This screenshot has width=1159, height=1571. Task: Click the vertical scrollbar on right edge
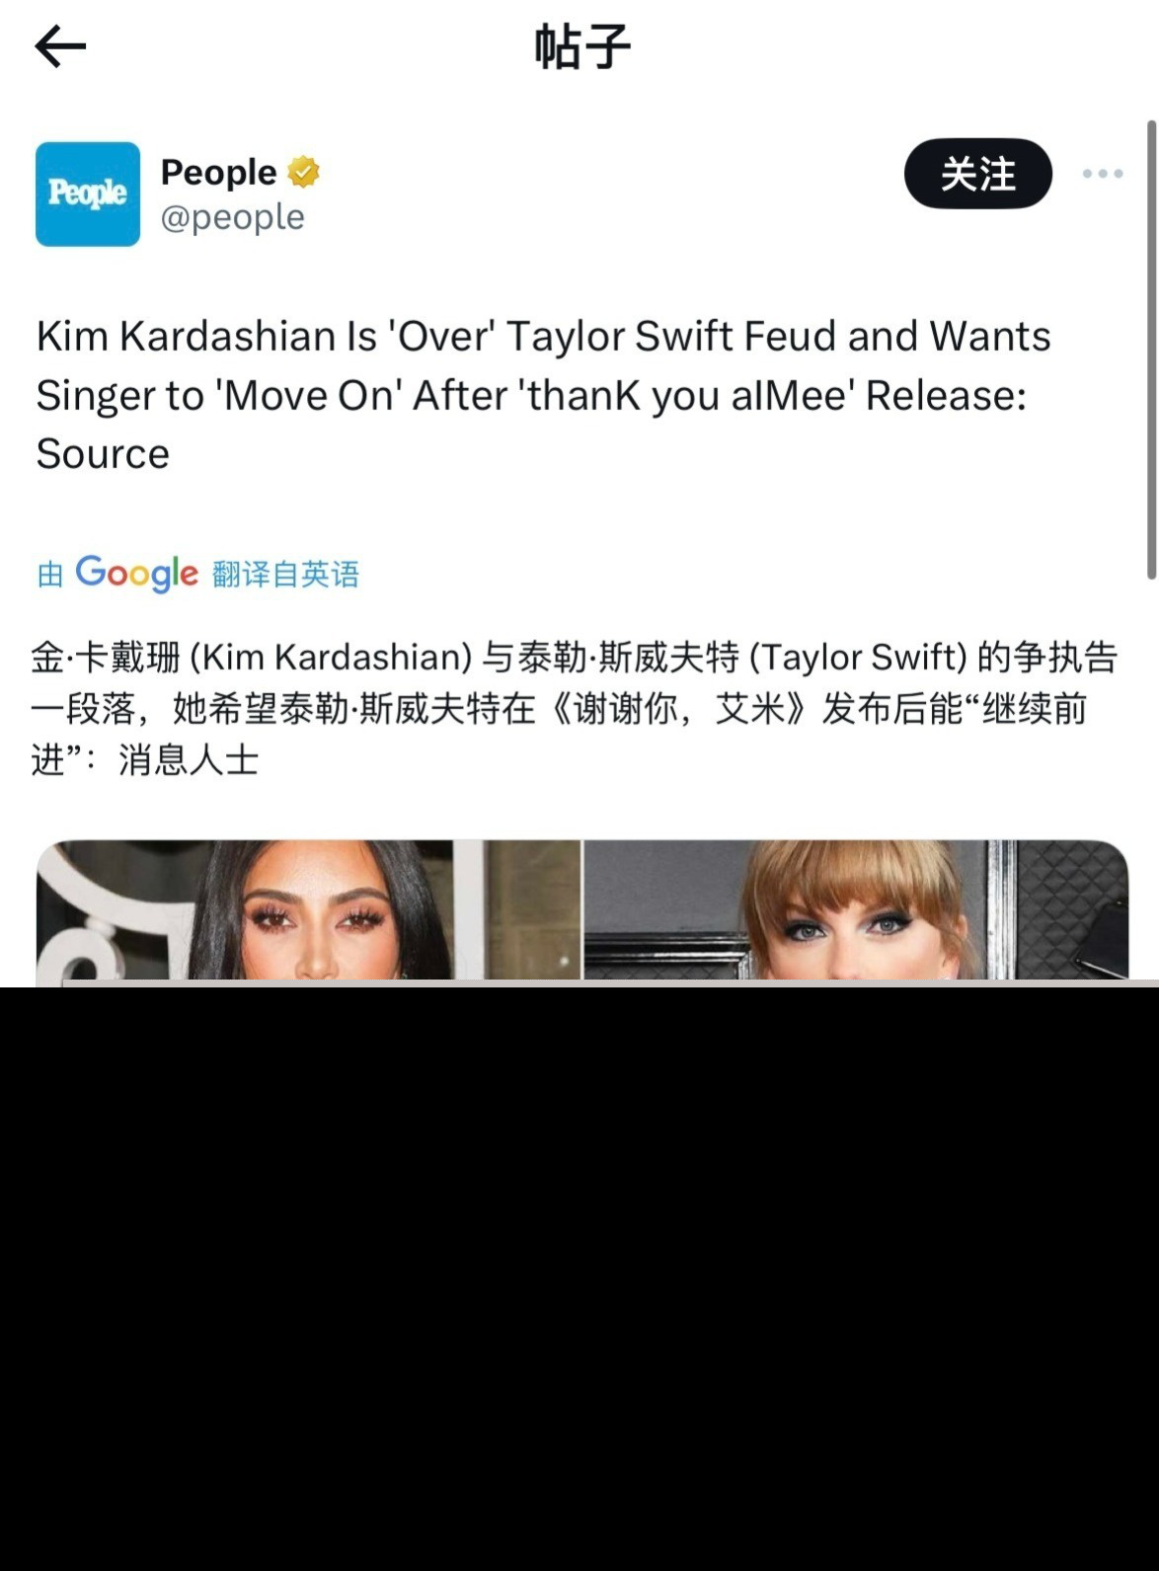(1151, 349)
